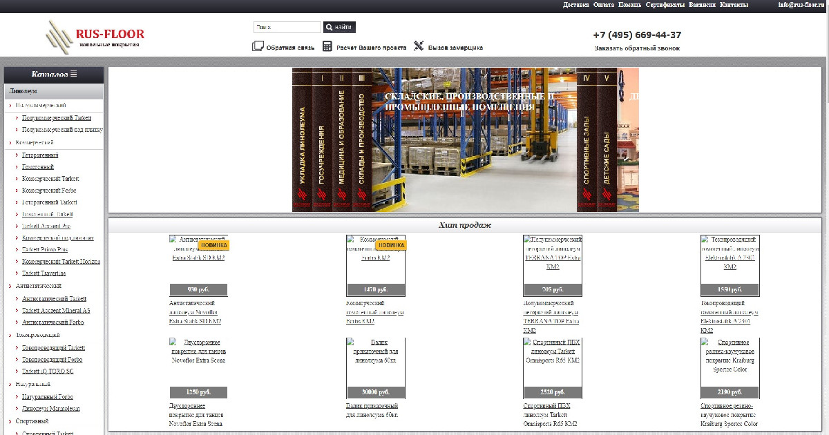Open Антистатический линолеум Novoflor Extra Statik link
The height and width of the screenshot is (435, 829).
(196, 312)
